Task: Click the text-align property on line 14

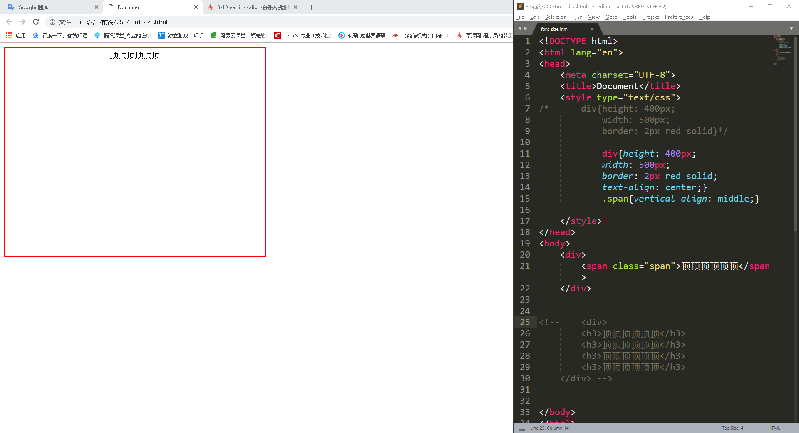Action: click(628, 187)
